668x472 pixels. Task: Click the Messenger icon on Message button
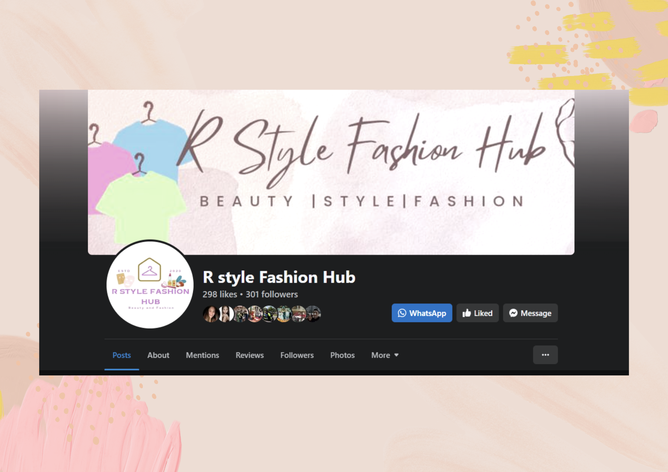(x=513, y=313)
